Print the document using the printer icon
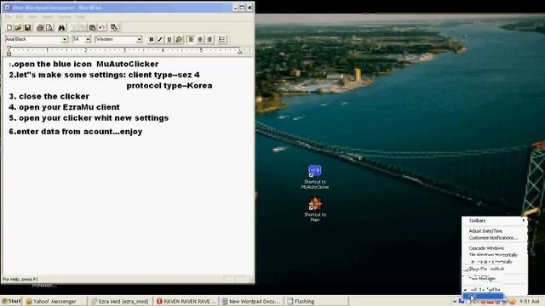Screen dimensions: 545x306 point(40,27)
